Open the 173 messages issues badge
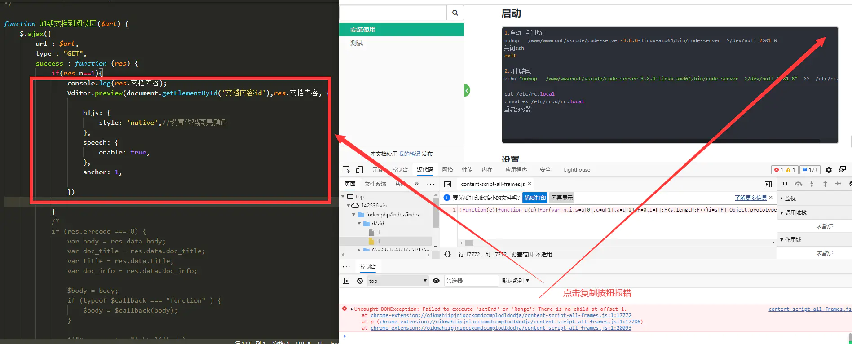Screen dimensions: 852x344 click(x=810, y=170)
